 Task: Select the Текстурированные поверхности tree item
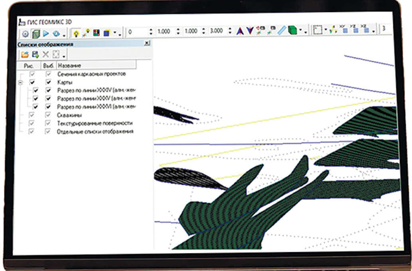click(95, 123)
